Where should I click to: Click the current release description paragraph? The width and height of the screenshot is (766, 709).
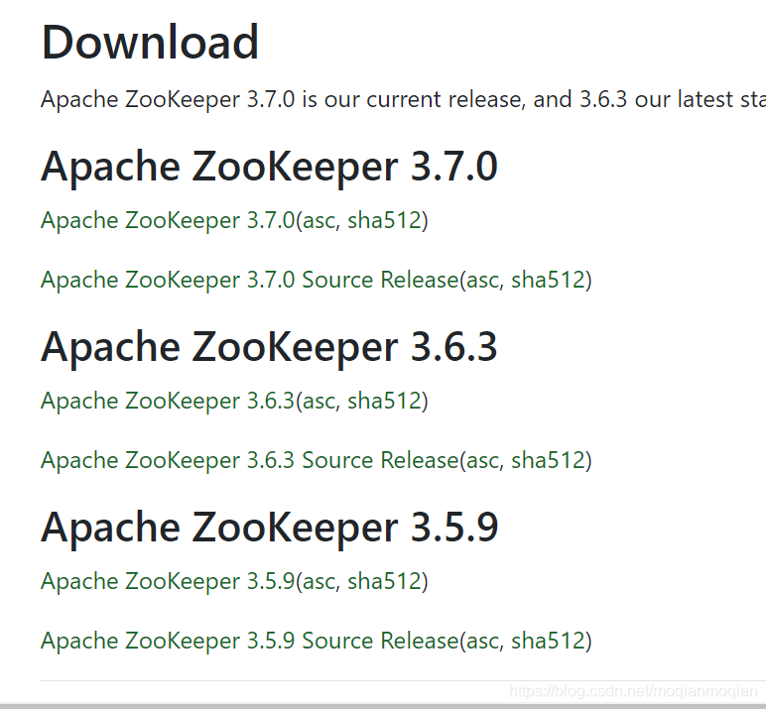pyautogui.click(x=403, y=99)
